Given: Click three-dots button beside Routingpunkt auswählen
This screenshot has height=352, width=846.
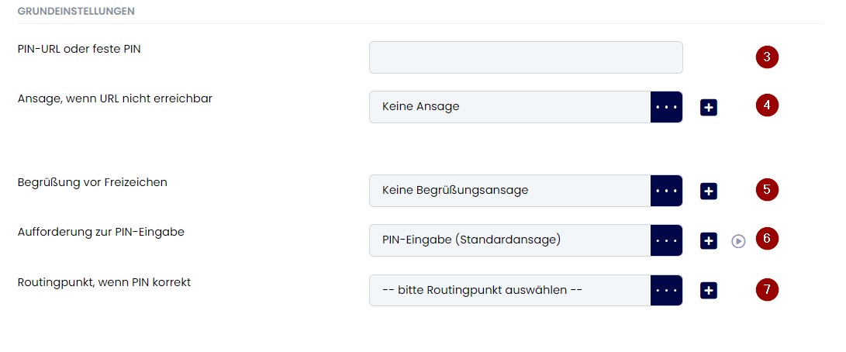Looking at the screenshot, I should point(667,291).
